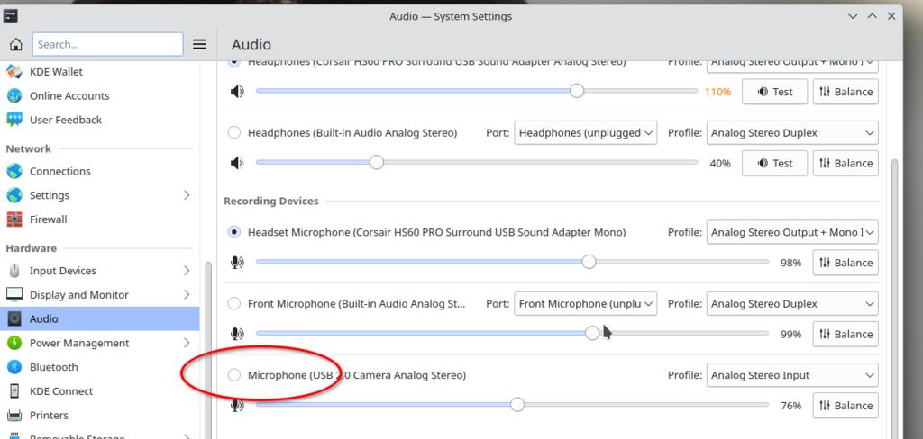Click Front Microphone volume slider at 99%

click(592, 334)
